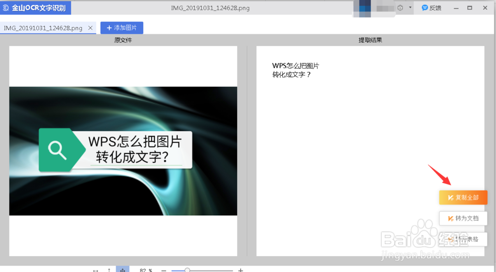
Task: Open the 反馈 feedback link
Action: (x=432, y=8)
